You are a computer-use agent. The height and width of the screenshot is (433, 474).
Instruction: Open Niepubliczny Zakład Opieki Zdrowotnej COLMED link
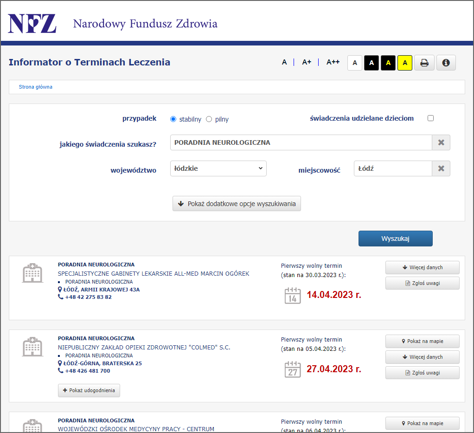pyautogui.click(x=144, y=347)
